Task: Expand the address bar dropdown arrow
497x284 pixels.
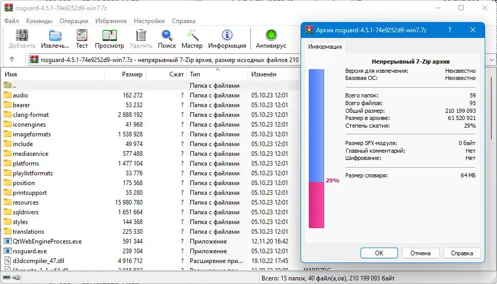Action: (491, 59)
